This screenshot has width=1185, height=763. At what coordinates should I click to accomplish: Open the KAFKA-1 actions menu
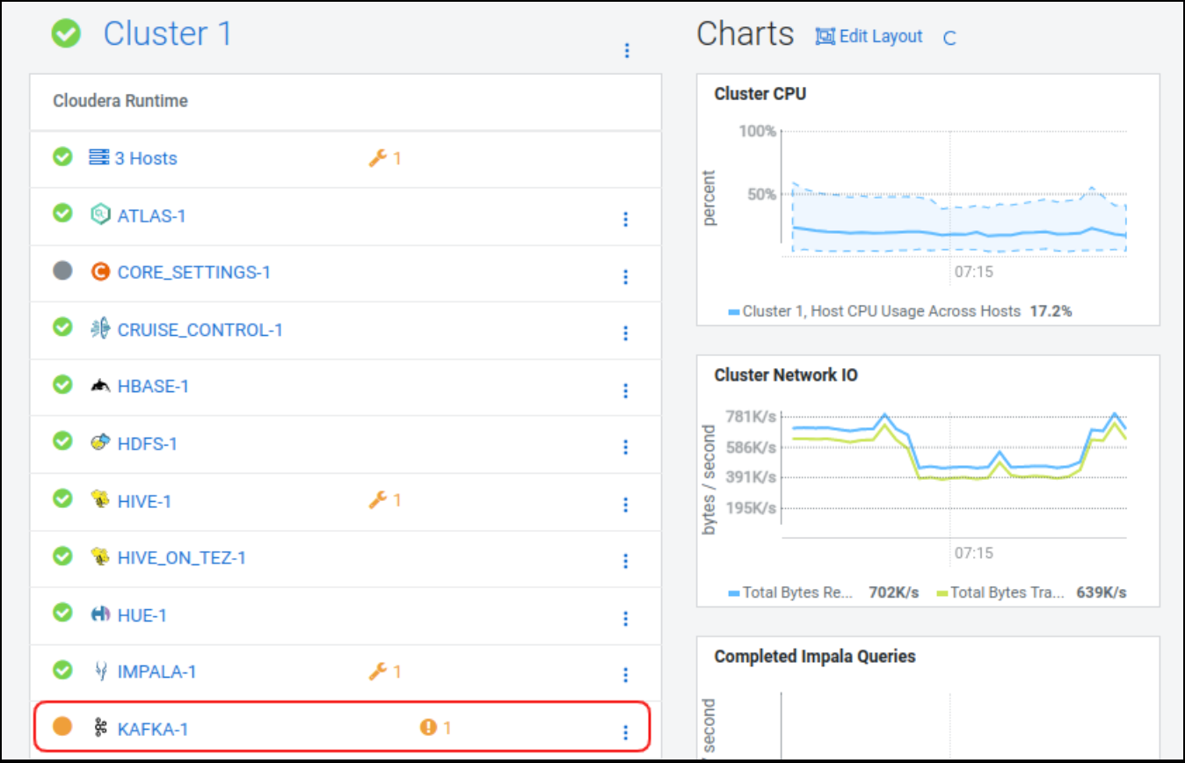[x=625, y=731]
